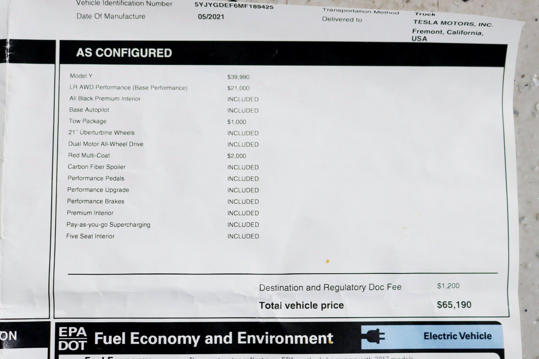The width and height of the screenshot is (539, 359).
Task: Select 'Dual Motor All-Wheel Drive' line
Action: pos(106,144)
